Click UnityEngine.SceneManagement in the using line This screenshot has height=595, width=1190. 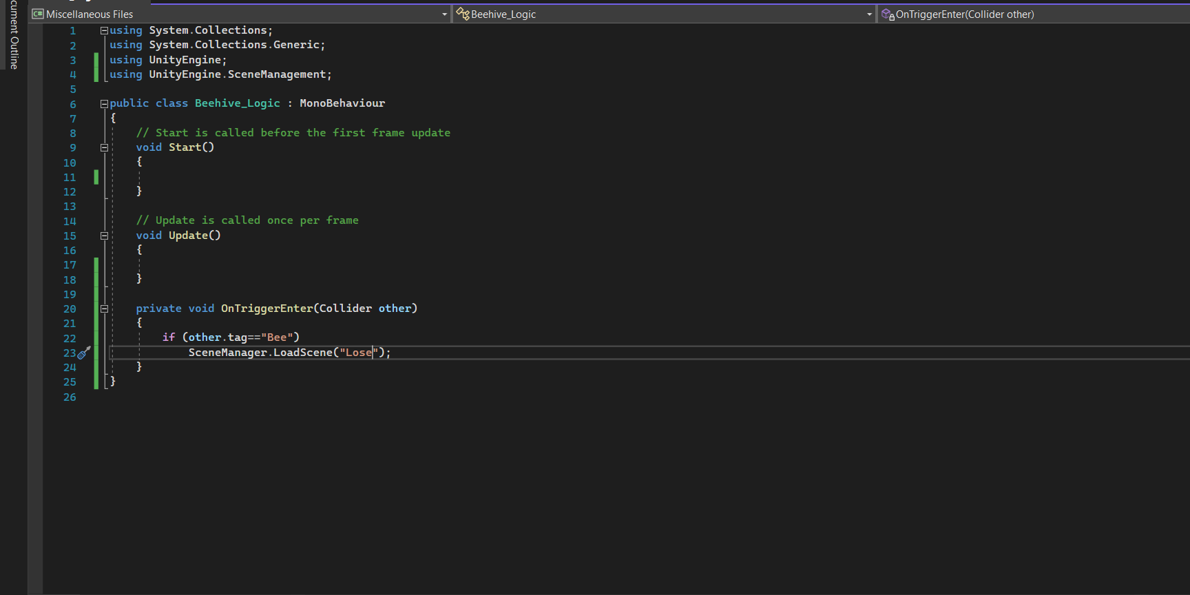[x=238, y=74]
